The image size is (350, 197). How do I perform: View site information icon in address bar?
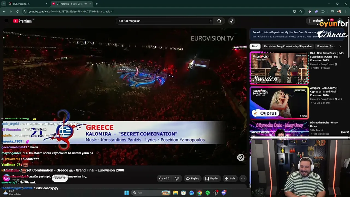(x=25, y=11)
